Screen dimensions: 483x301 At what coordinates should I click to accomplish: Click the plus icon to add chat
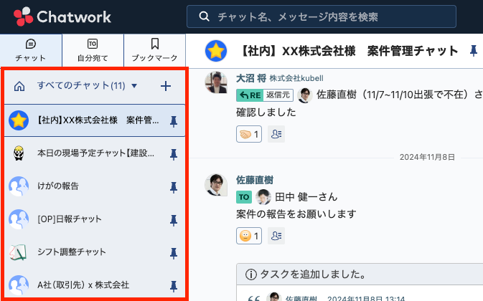(x=166, y=86)
